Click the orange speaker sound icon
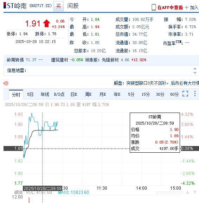The image size is (199, 203). tap(6, 83)
